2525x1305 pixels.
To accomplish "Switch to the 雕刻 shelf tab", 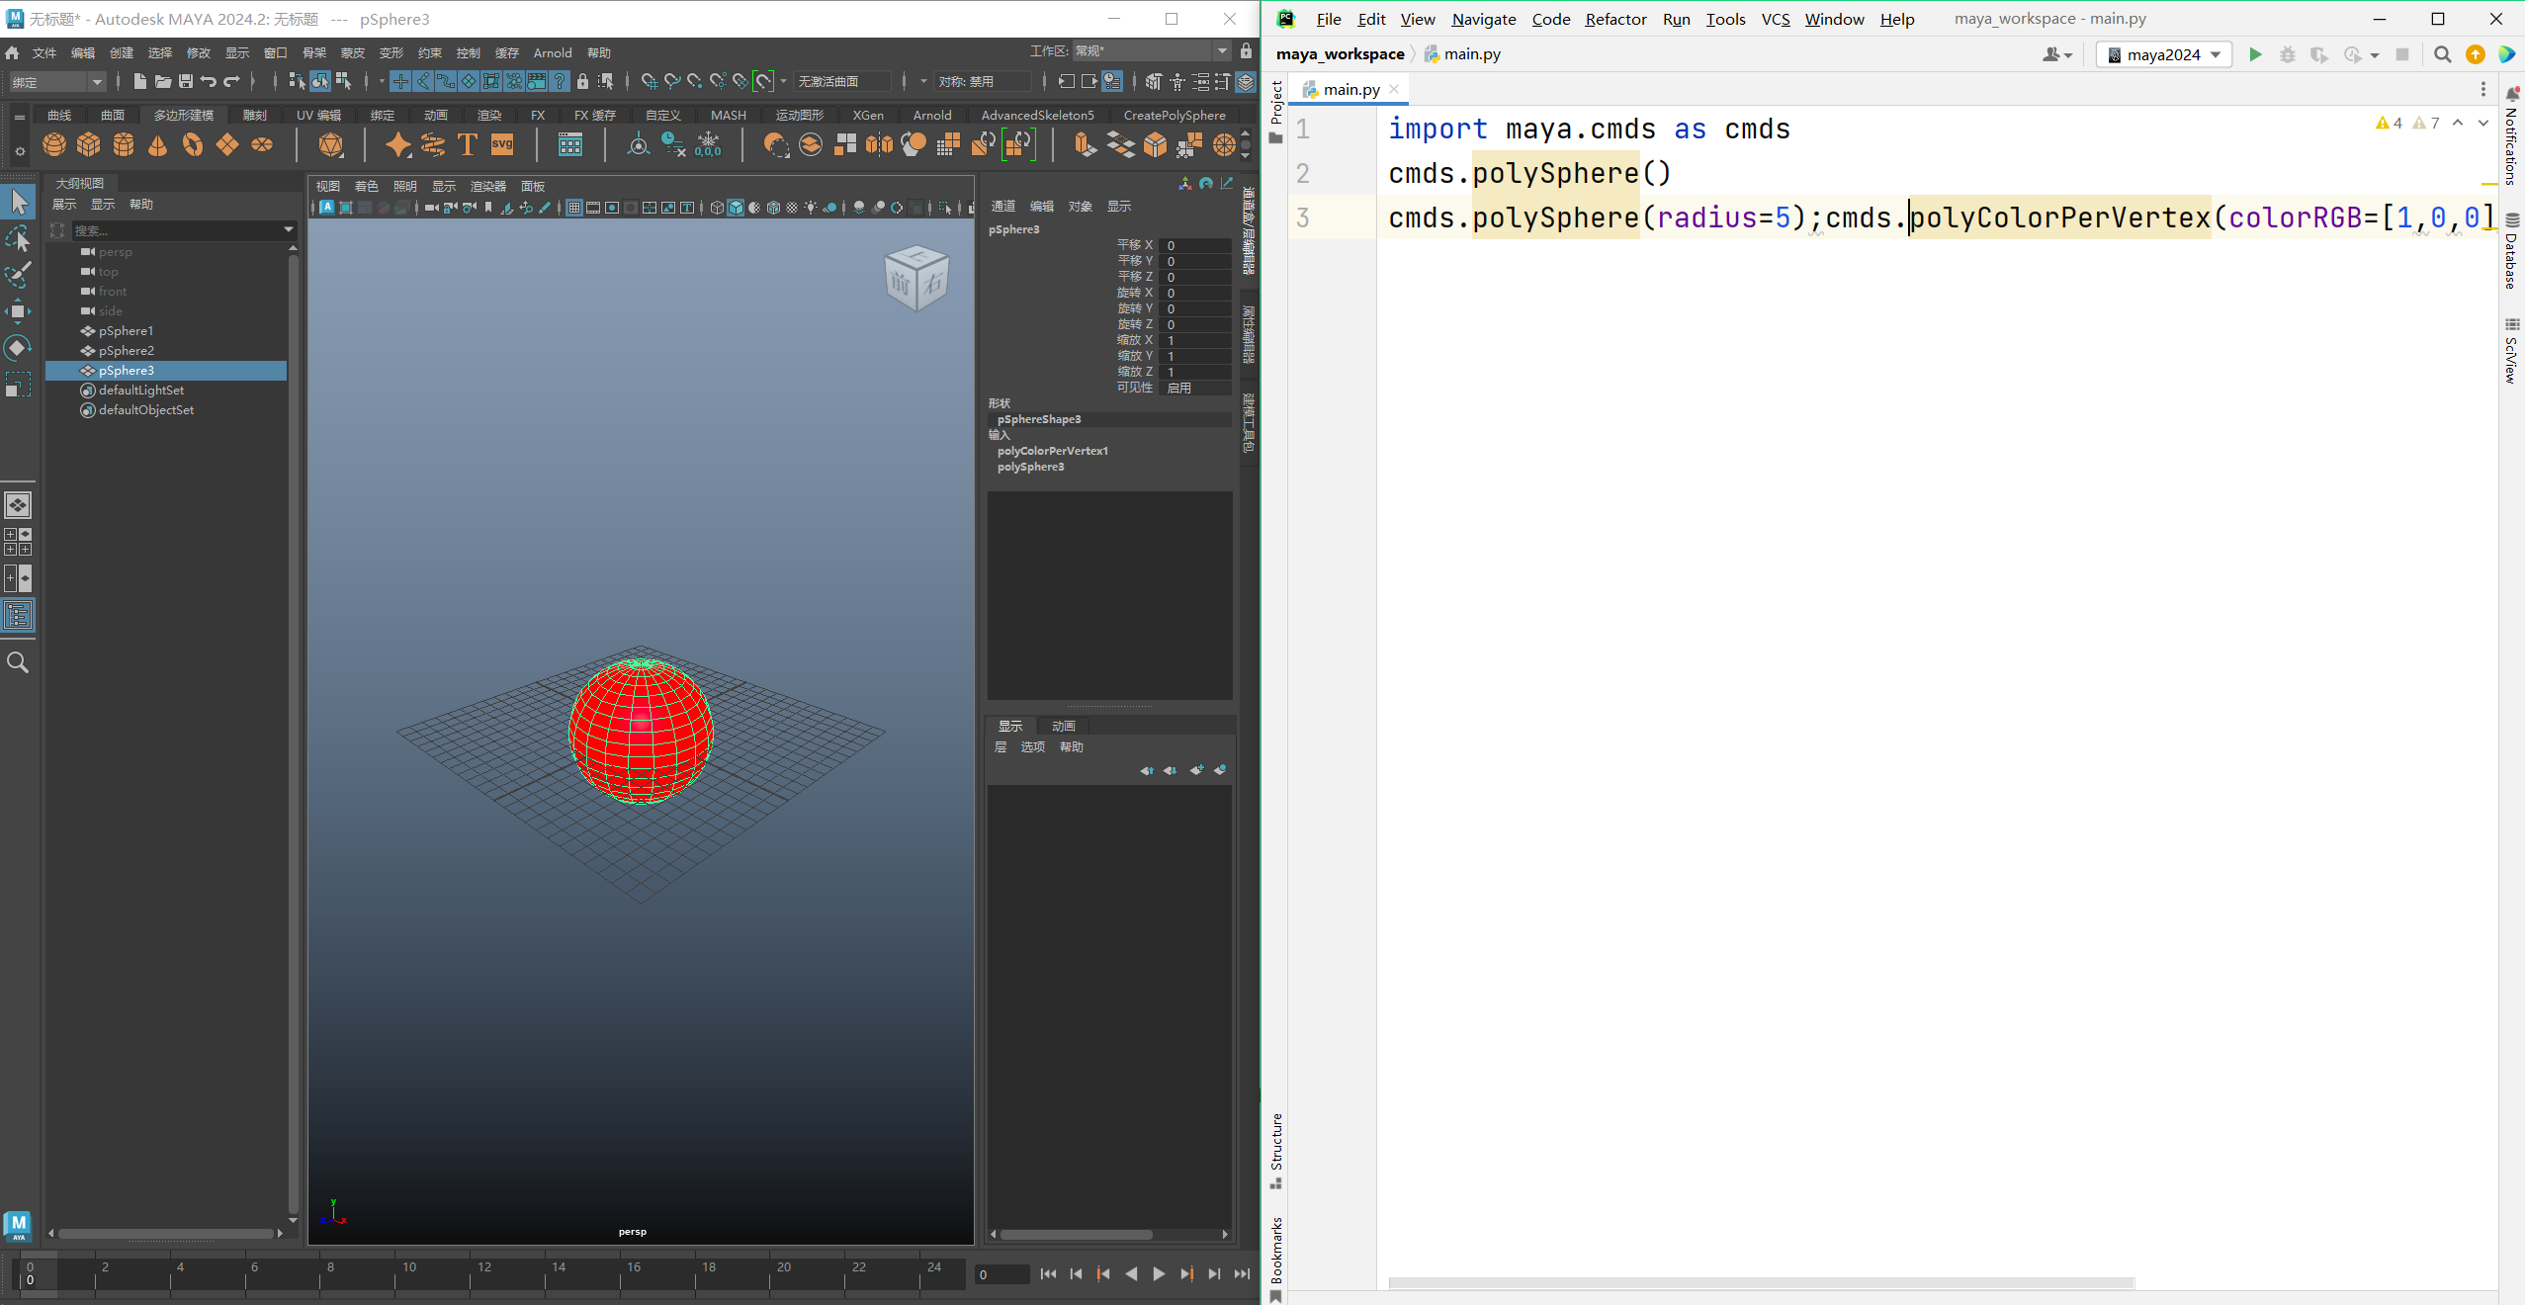I will coord(255,115).
